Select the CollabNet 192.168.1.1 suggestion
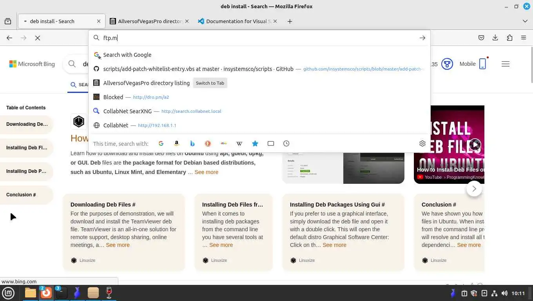533x301 pixels. (259, 125)
